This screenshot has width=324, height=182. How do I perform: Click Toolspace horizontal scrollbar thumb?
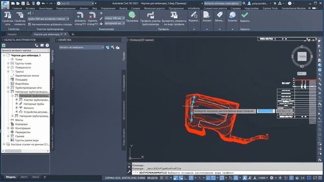point(13,151)
